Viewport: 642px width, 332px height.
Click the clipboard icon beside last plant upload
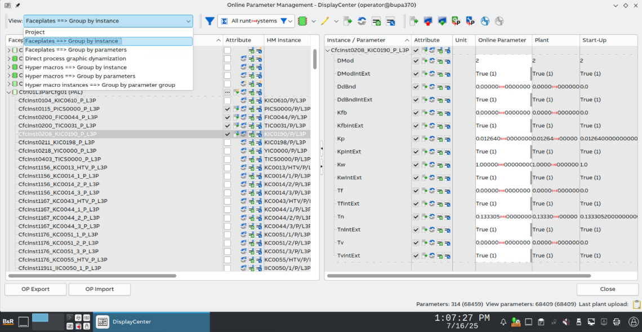(x=636, y=304)
